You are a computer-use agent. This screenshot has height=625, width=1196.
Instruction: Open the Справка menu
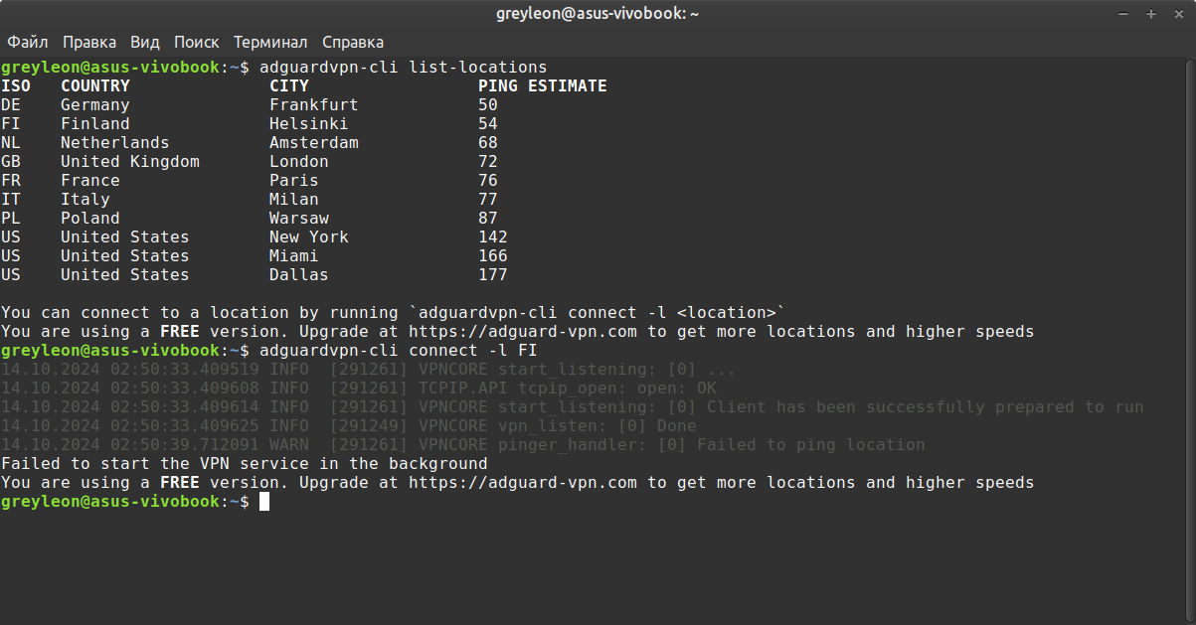coord(353,43)
